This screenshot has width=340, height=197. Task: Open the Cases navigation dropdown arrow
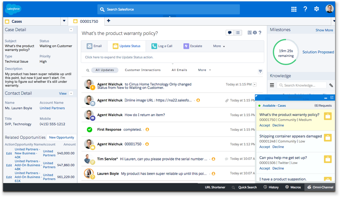click(x=64, y=21)
